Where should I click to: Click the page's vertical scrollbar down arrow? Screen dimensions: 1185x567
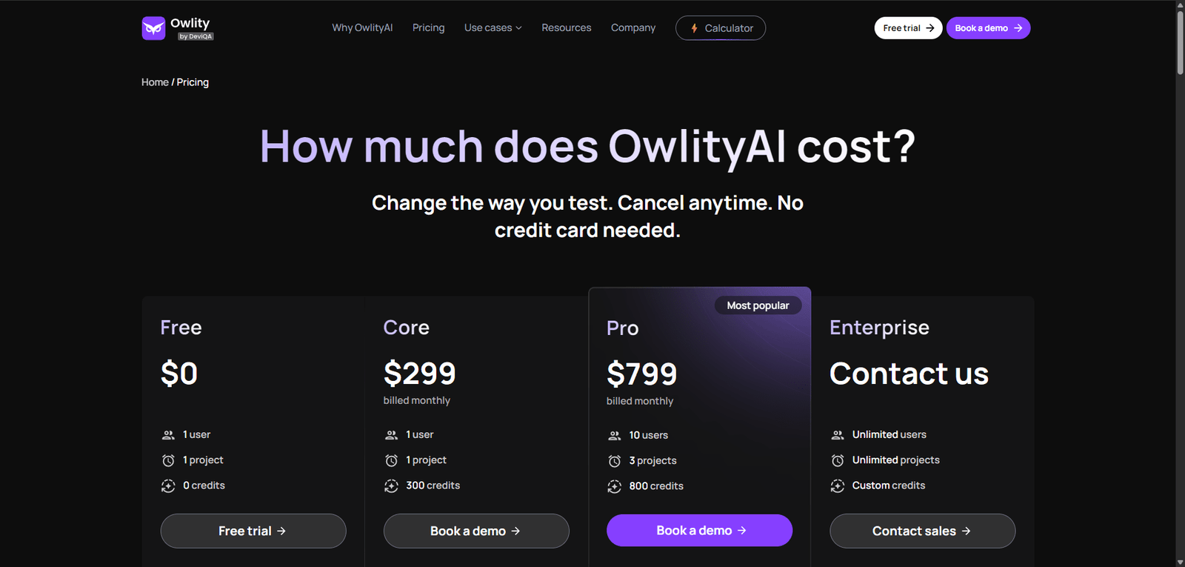pos(1180,562)
